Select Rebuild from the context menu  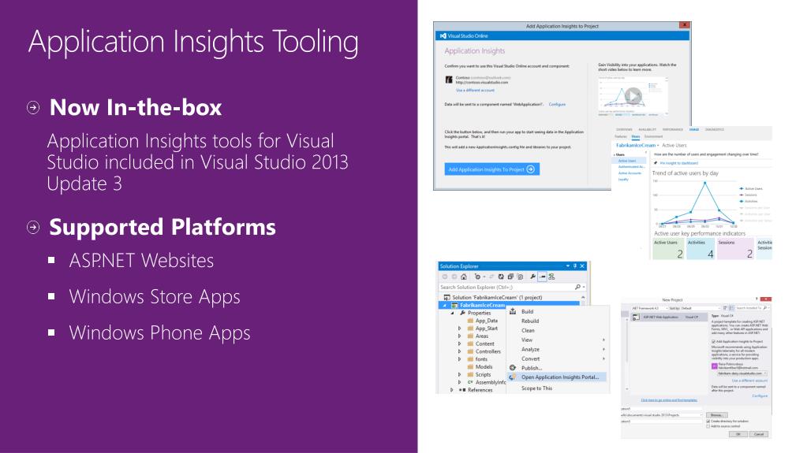click(x=530, y=321)
